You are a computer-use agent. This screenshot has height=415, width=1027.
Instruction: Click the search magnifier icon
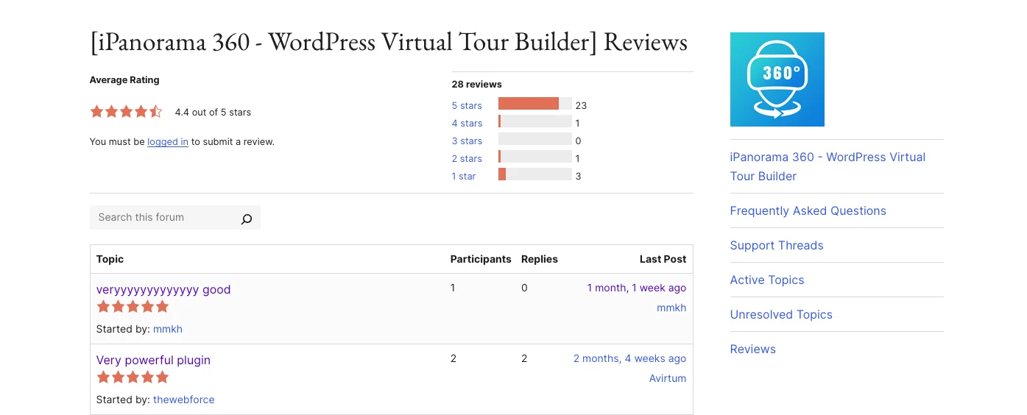coord(247,218)
